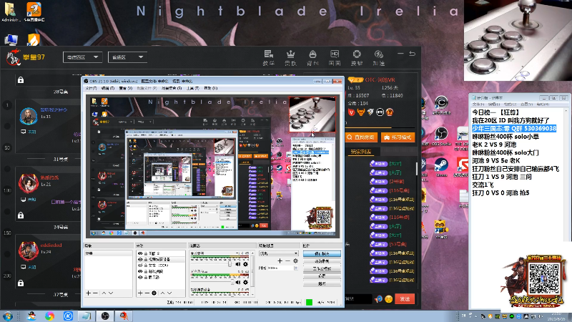Open the Steam desktop shortcut
This screenshot has height=322, width=572.
click(441, 167)
